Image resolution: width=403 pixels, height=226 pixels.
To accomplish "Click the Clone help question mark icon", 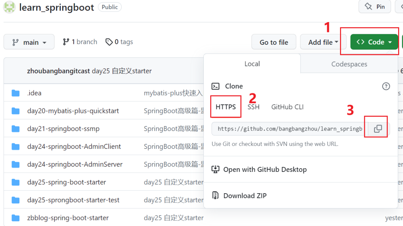I will pos(386,86).
